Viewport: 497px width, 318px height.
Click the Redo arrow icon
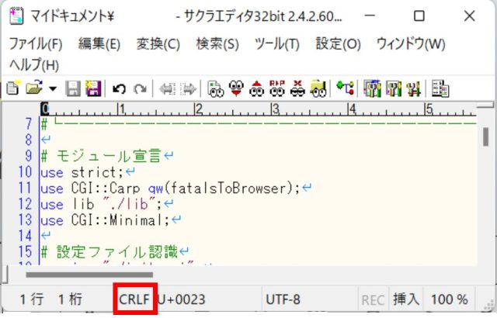click(140, 89)
